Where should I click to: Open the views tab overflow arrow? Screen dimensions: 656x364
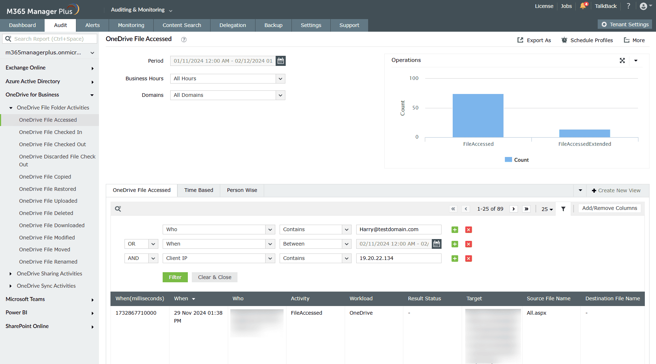[x=580, y=190]
